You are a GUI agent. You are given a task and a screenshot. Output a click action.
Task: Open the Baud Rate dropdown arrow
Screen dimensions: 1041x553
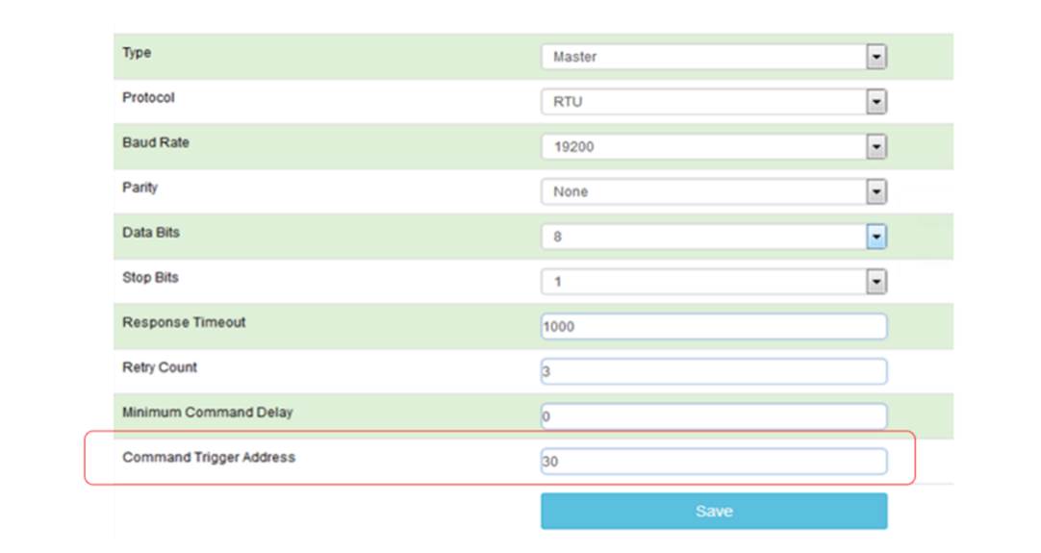[x=876, y=147]
